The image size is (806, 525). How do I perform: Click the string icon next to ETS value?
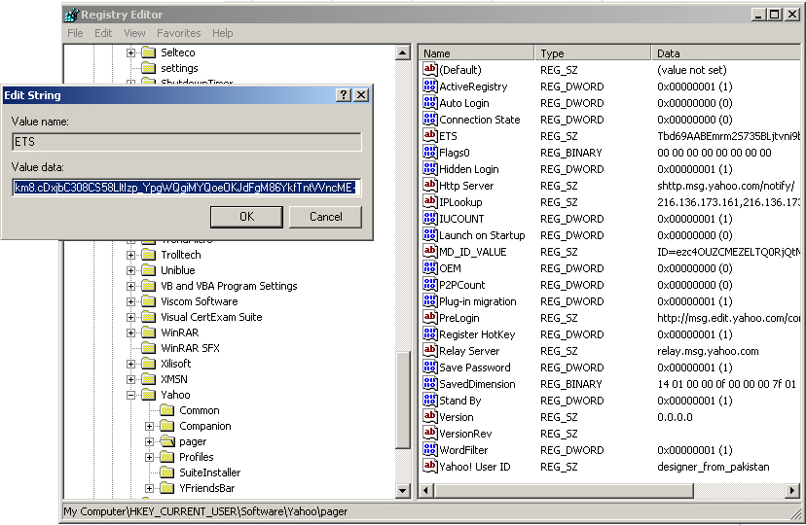pos(430,136)
